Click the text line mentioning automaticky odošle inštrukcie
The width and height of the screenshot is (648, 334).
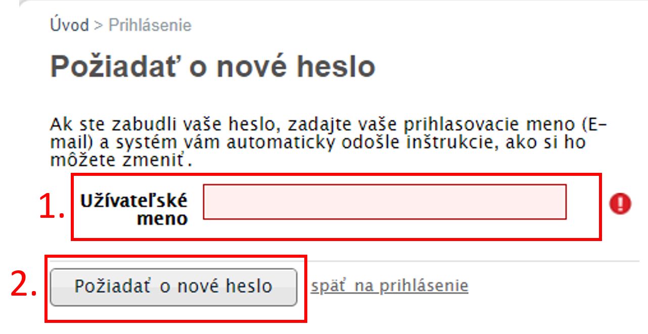point(317,142)
